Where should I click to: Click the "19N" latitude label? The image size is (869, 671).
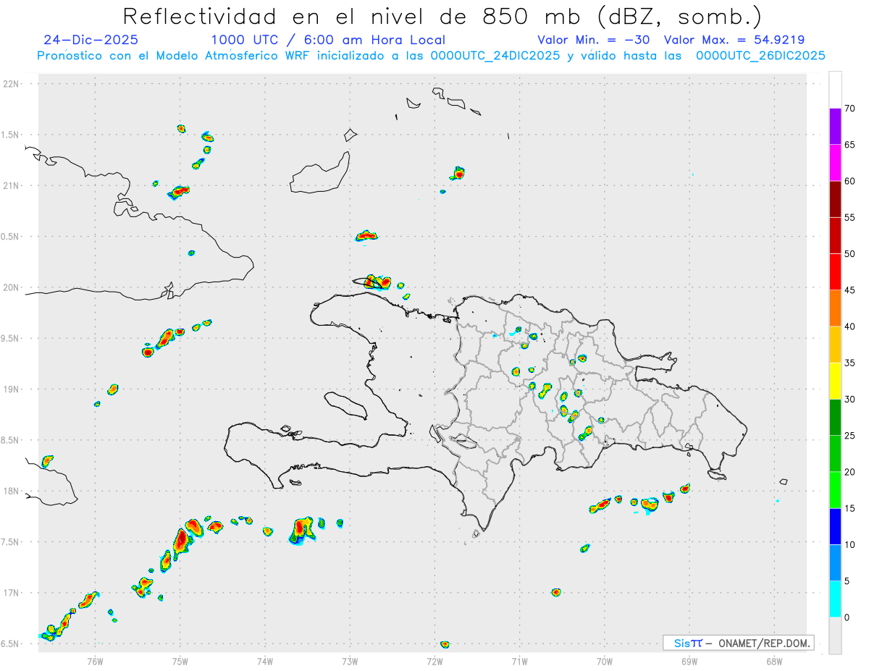(12, 389)
